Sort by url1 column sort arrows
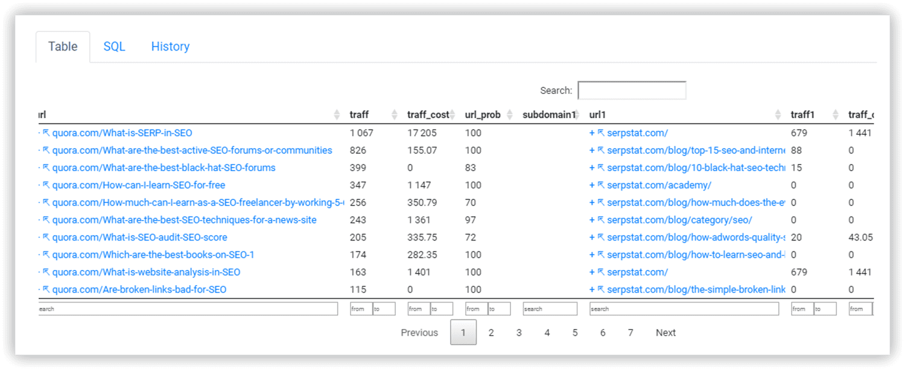905x370 pixels. pyautogui.click(x=778, y=114)
